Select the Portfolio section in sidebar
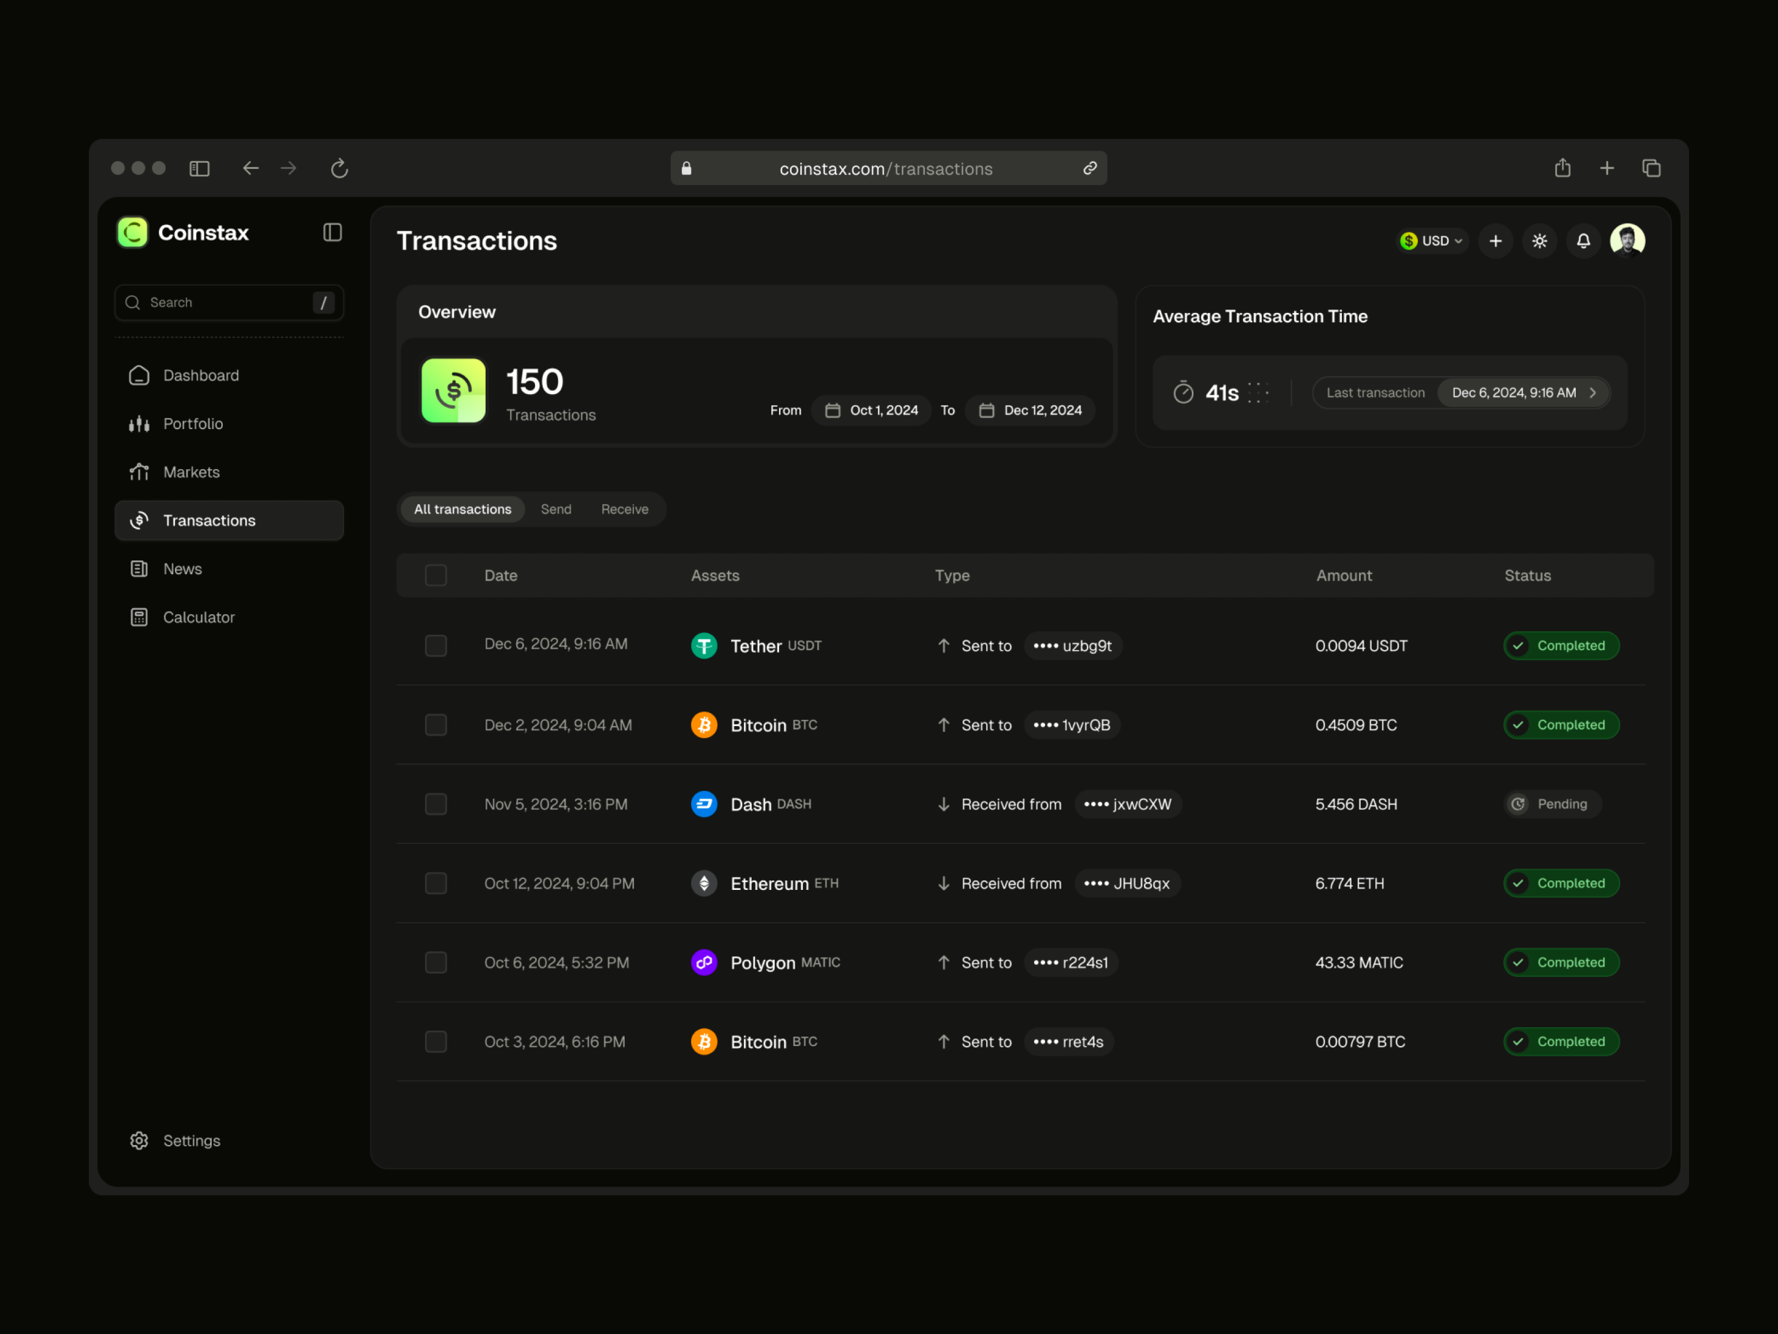Screen dimensions: 1778x1334 pos(193,424)
